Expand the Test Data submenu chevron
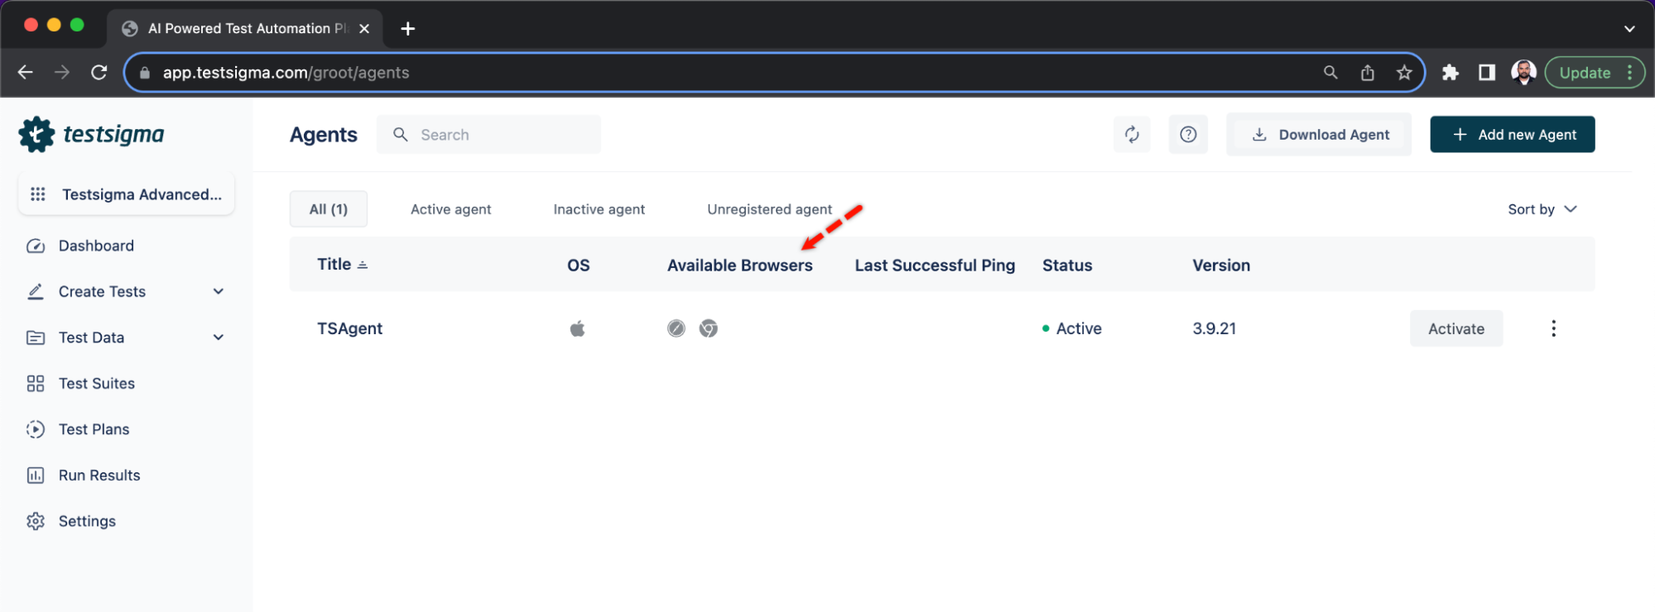Viewport: 1655px width, 612px height. pos(219,337)
